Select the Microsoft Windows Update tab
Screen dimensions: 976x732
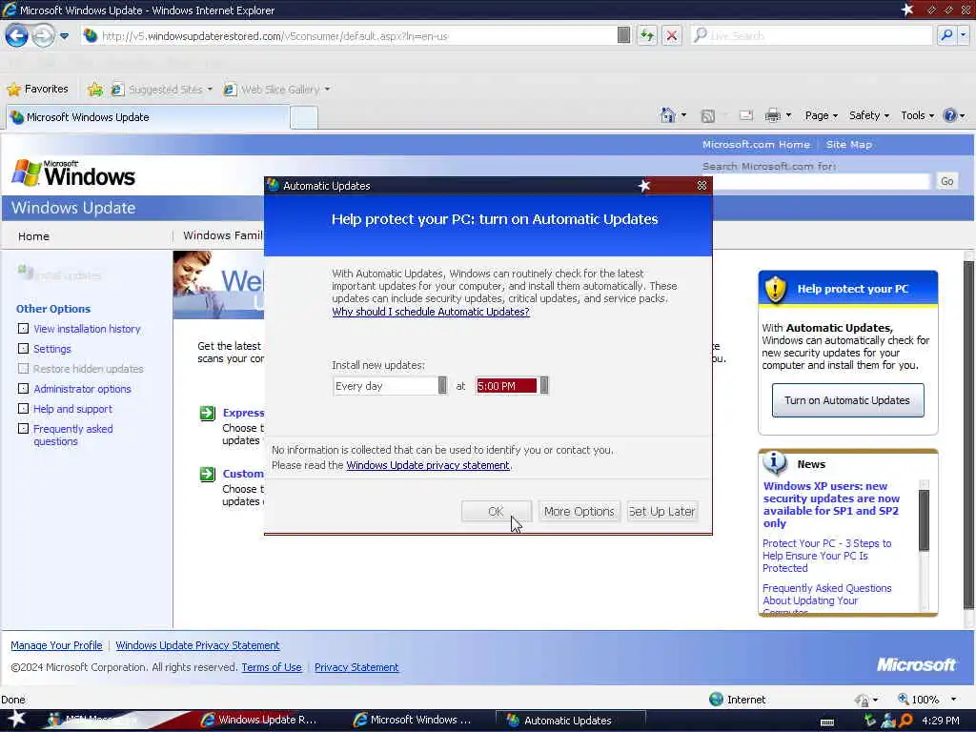(148, 117)
